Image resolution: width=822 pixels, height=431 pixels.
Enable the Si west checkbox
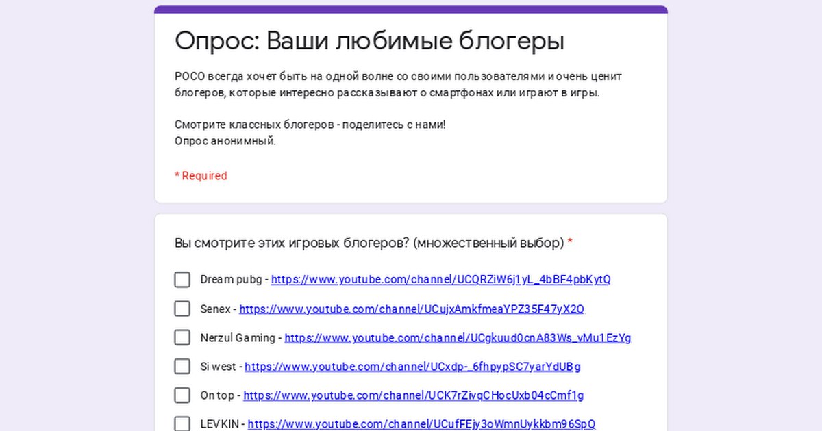point(182,367)
